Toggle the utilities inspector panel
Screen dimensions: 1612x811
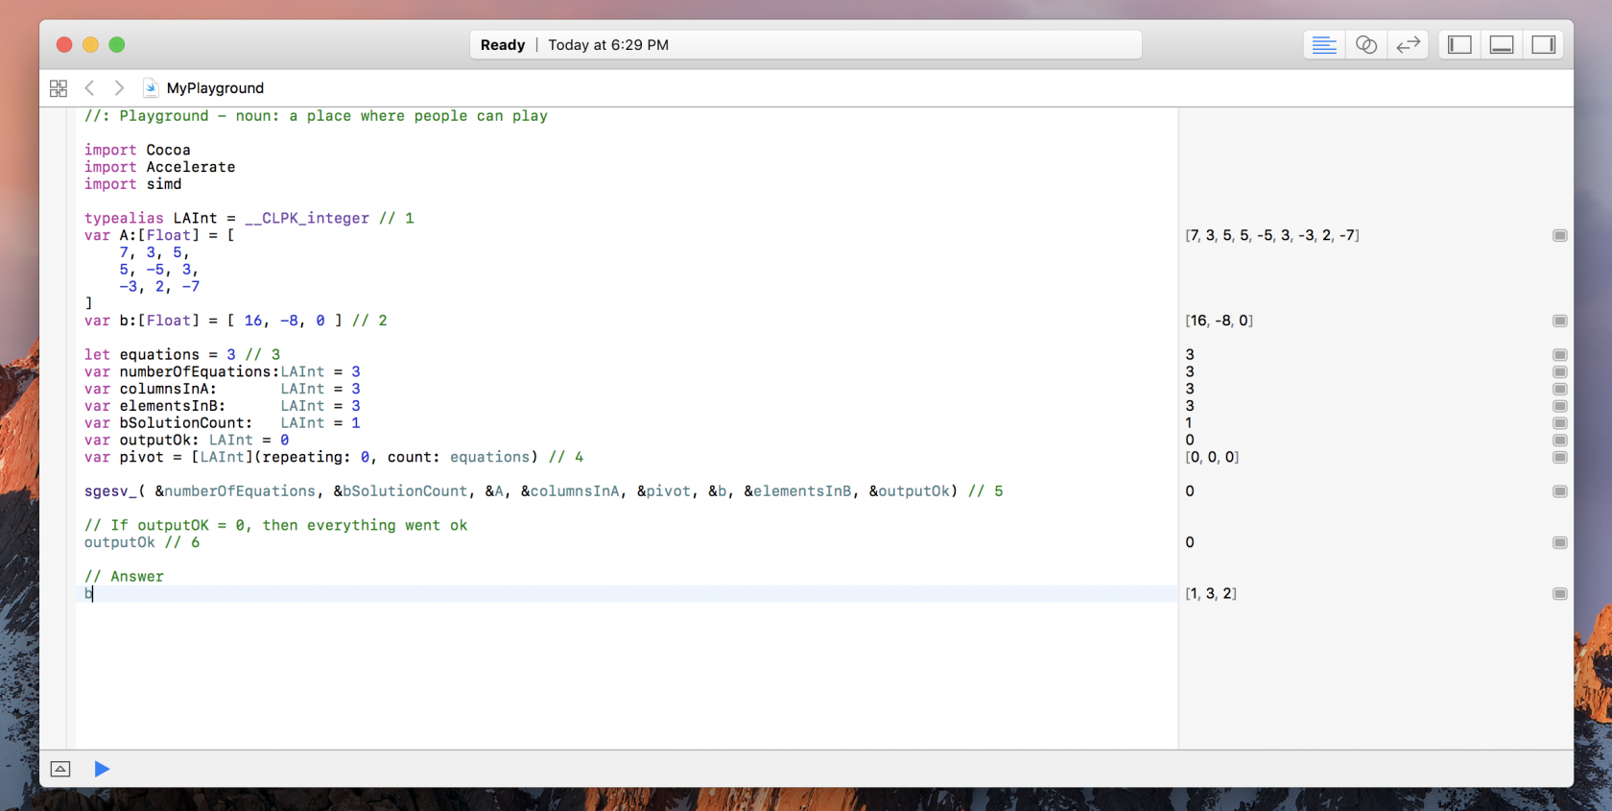pyautogui.click(x=1544, y=45)
